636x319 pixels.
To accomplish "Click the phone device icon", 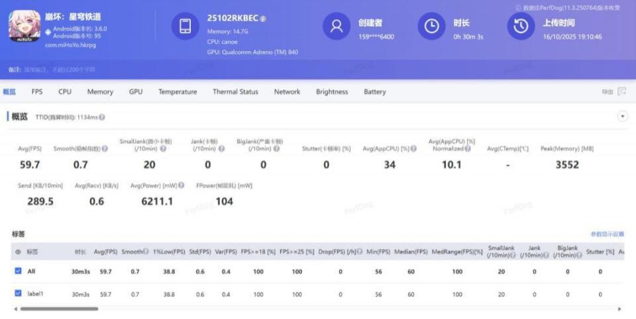I will pos(185,26).
